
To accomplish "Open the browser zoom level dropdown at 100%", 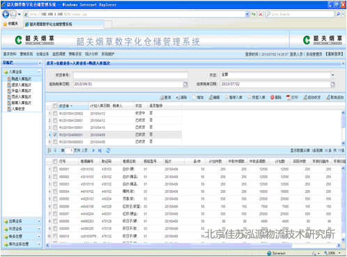I will [x=339, y=253].
